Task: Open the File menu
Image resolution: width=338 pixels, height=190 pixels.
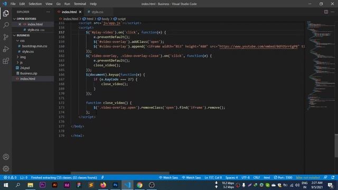Action: pyautogui.click(x=13, y=4)
